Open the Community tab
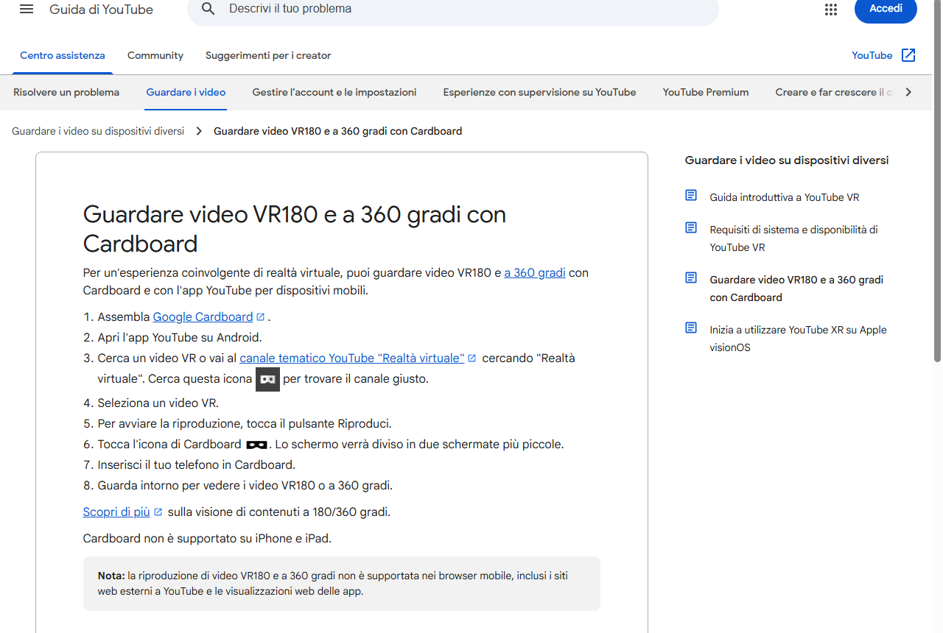This screenshot has width=943, height=633. tap(155, 55)
